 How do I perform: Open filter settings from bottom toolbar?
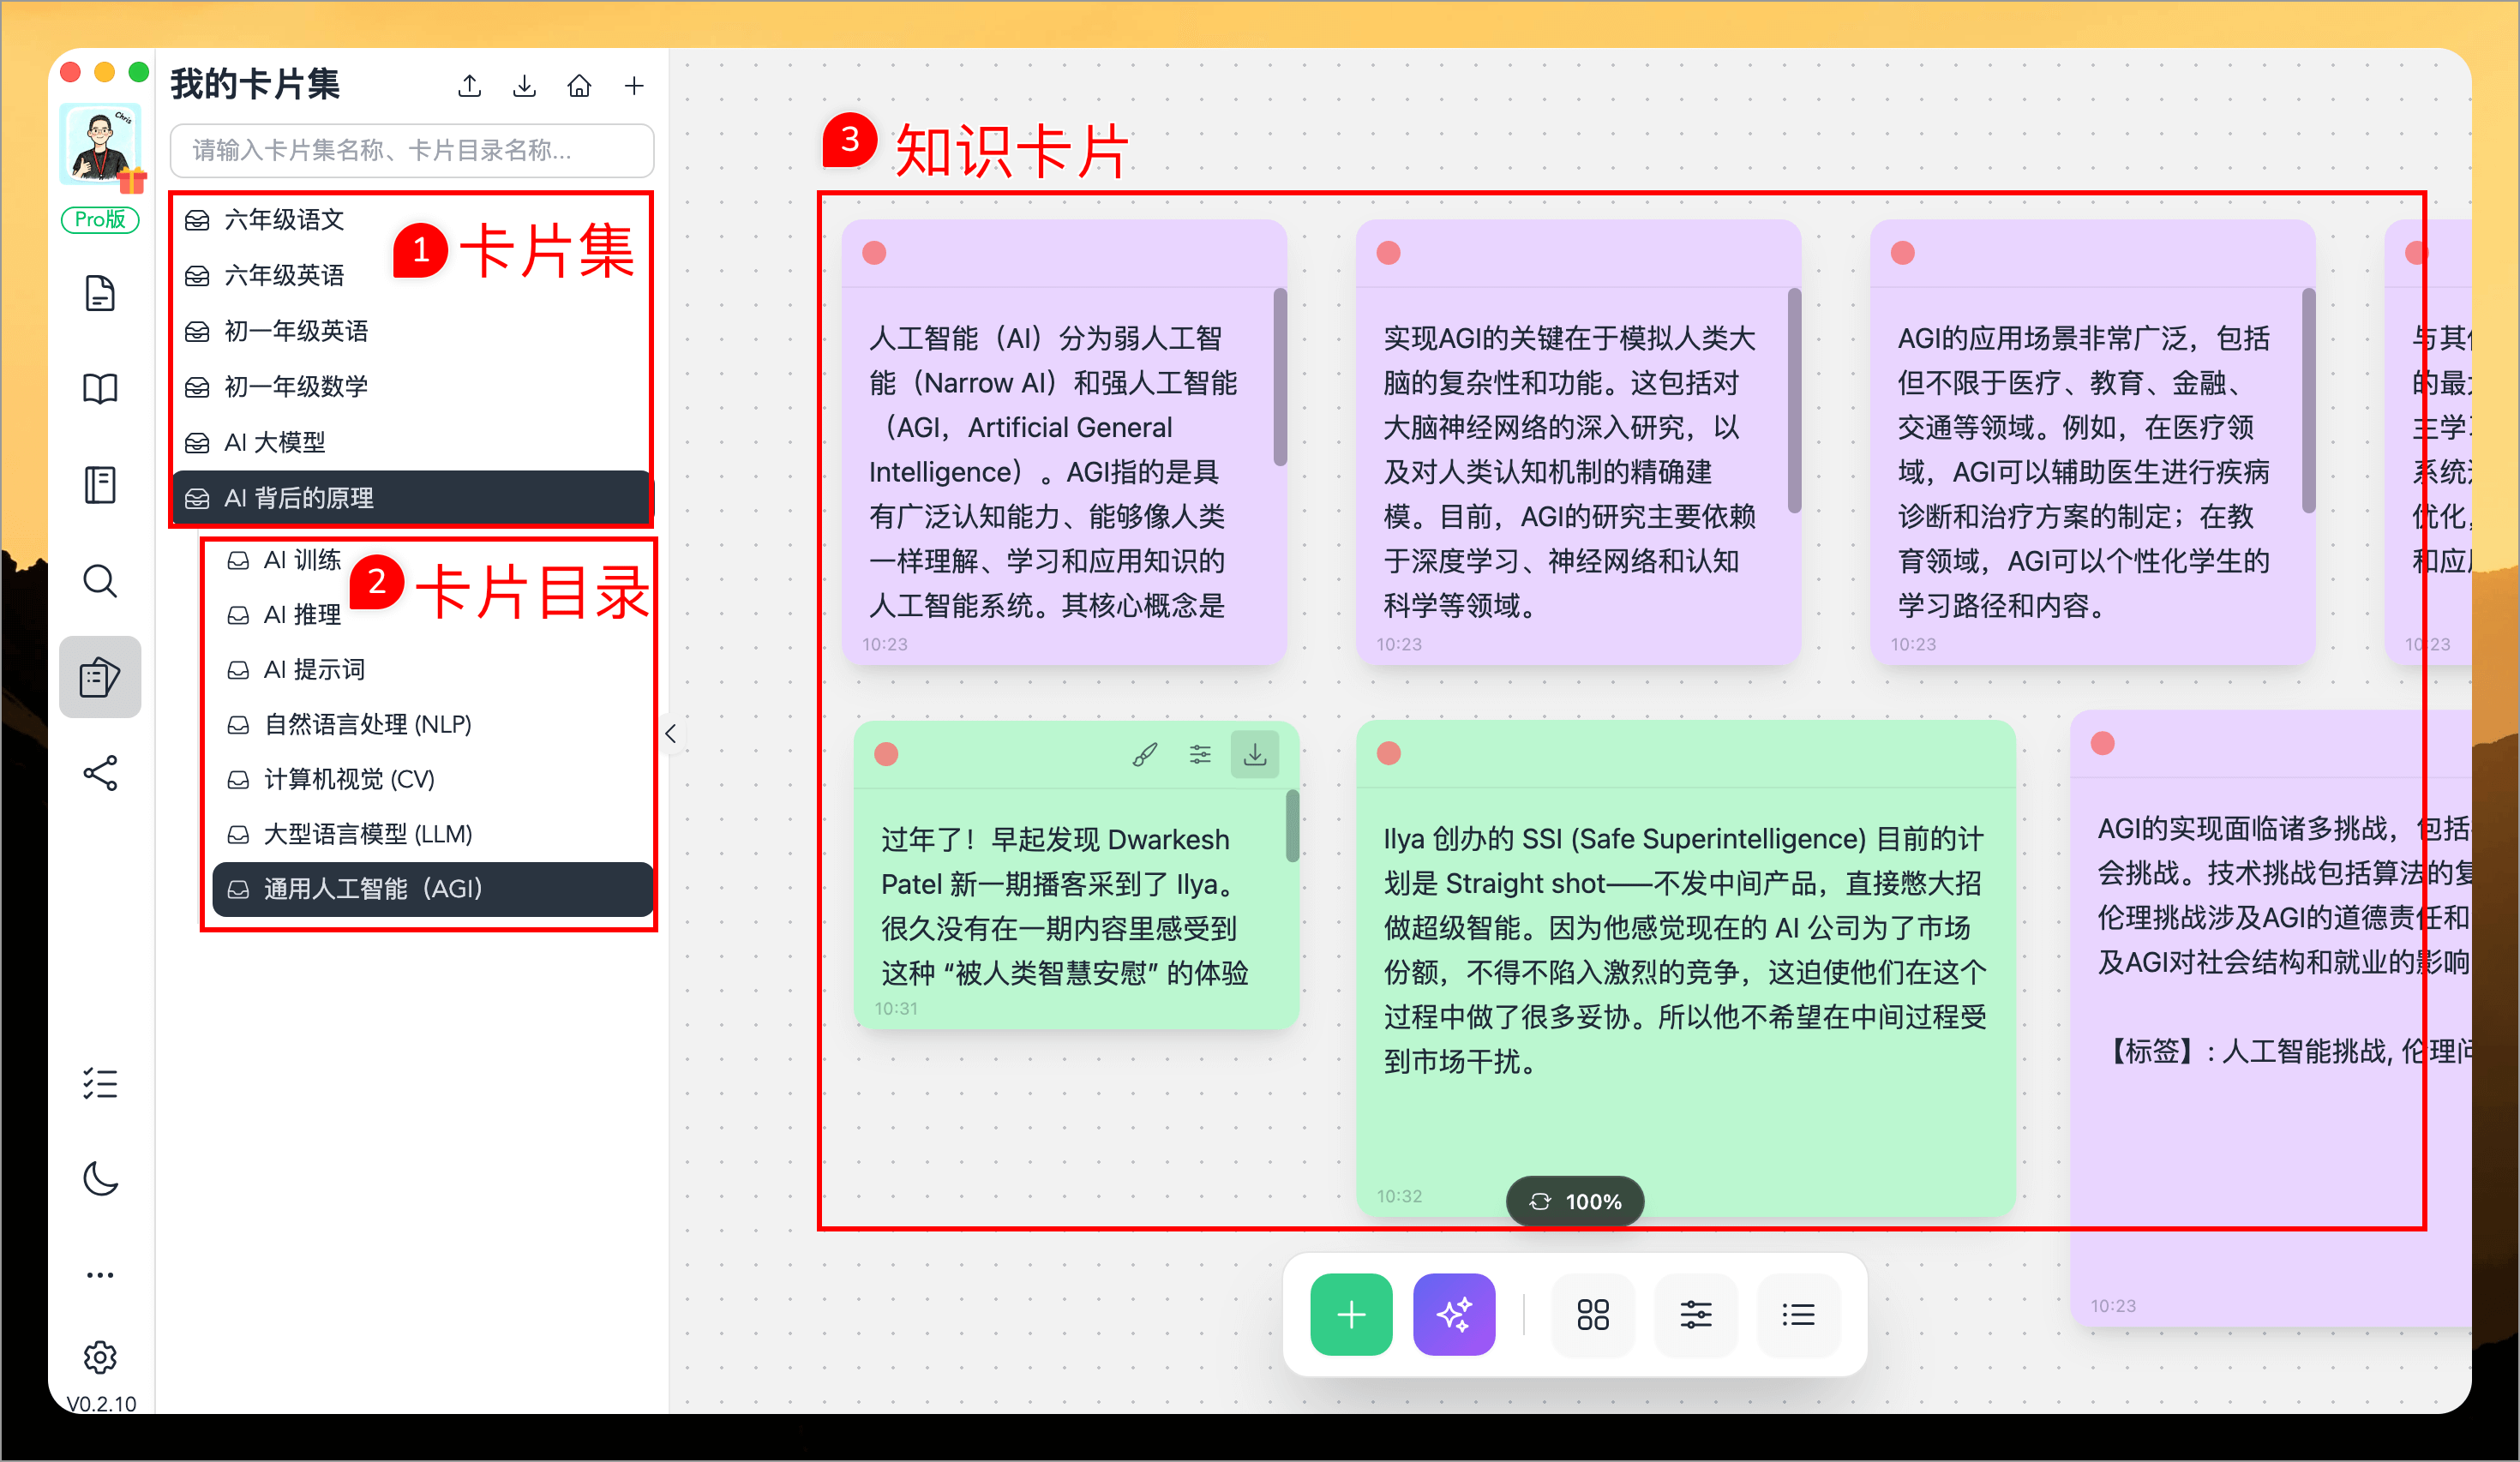(1695, 1314)
